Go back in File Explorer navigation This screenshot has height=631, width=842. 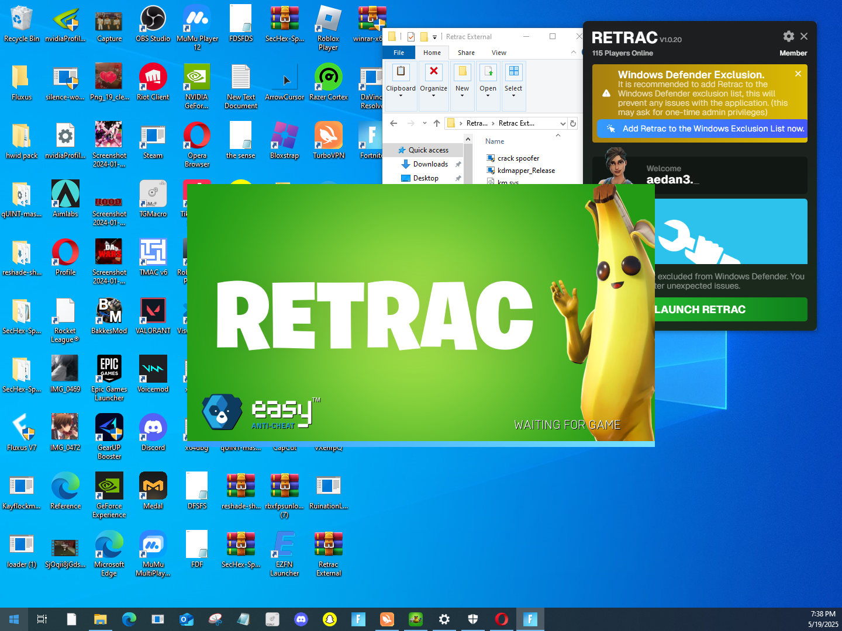pos(394,123)
